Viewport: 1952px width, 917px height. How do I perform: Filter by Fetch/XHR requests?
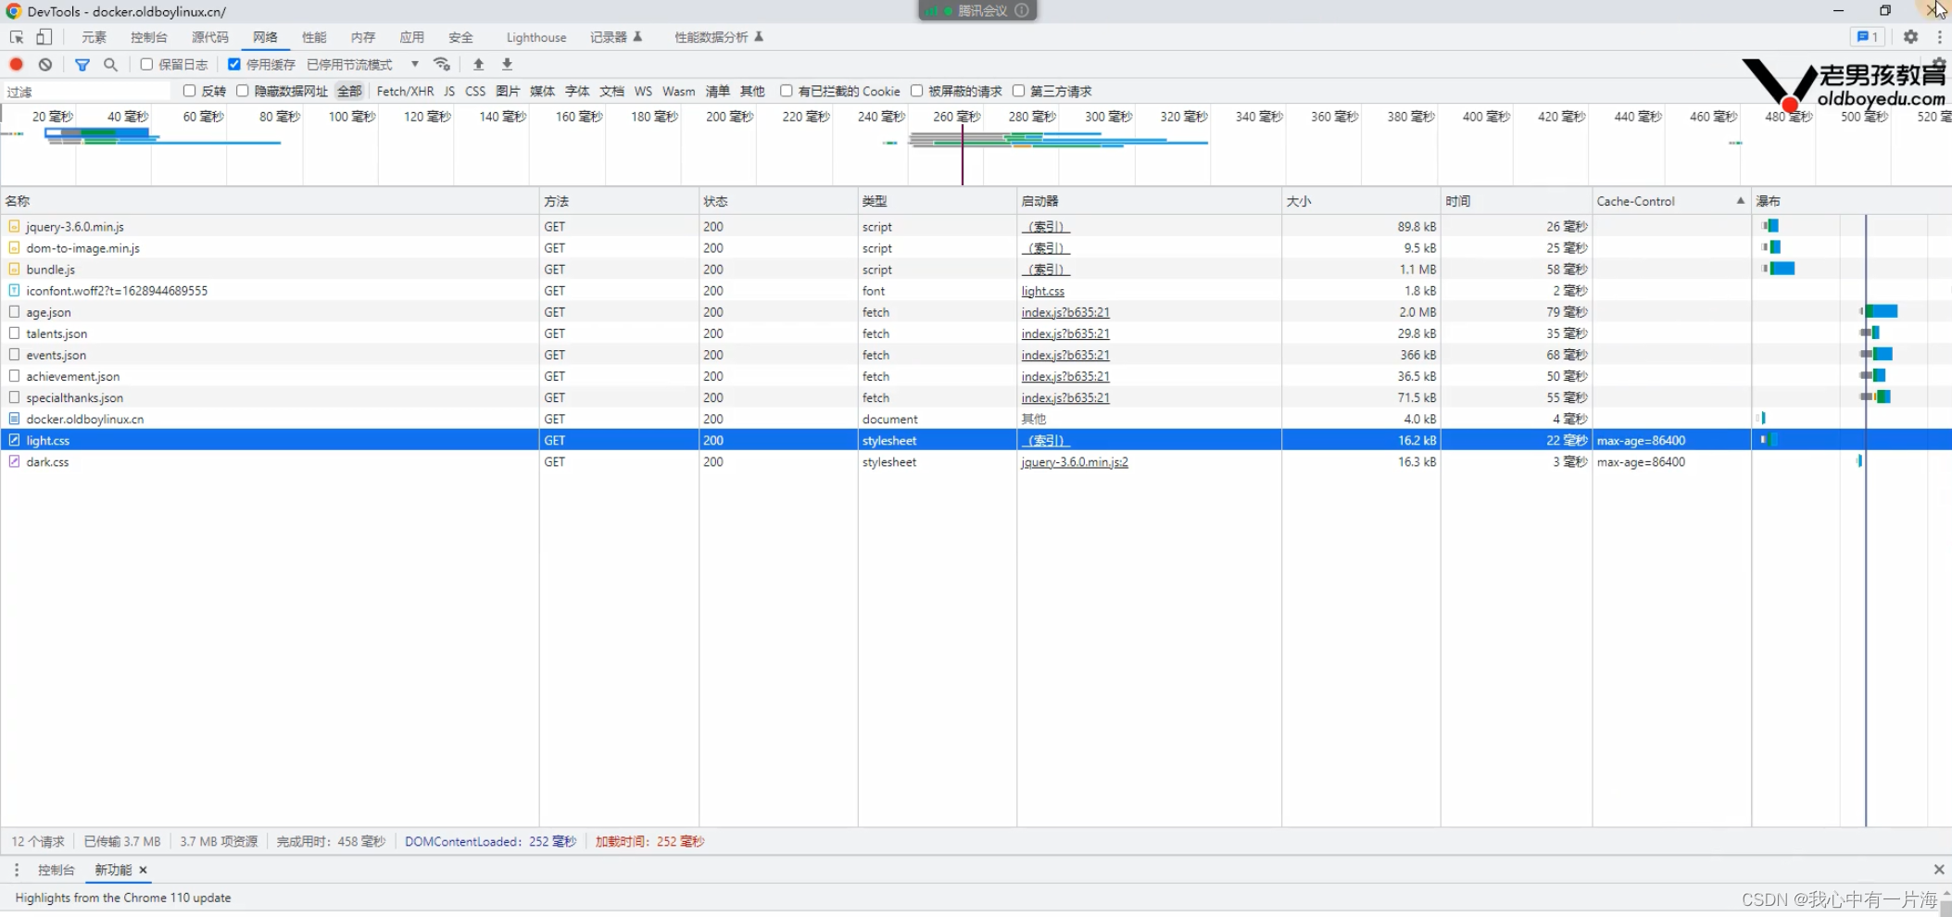[405, 91]
